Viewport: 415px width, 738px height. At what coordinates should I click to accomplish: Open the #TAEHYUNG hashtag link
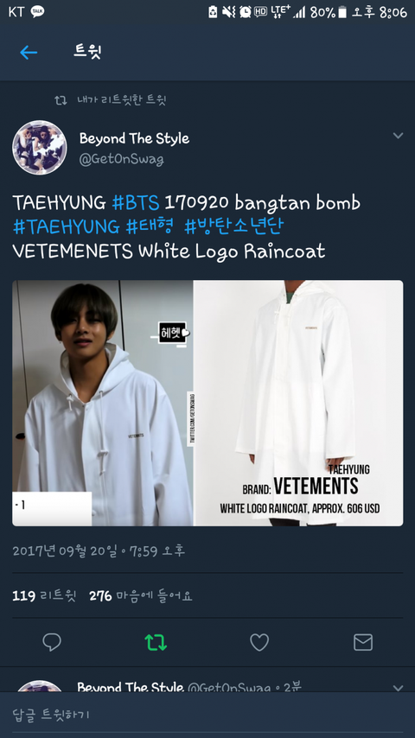click(x=66, y=227)
